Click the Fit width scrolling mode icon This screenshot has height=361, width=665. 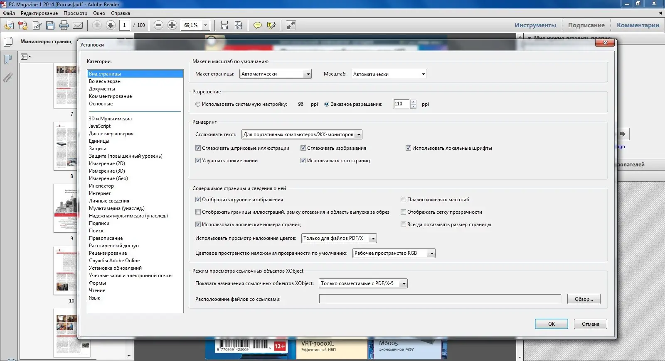pos(224,25)
